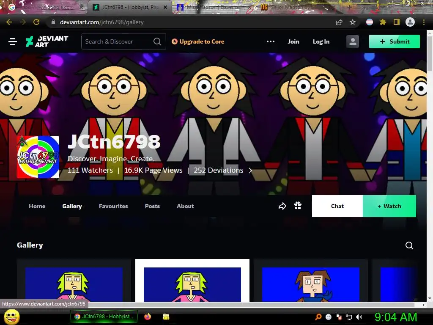Click the search magnifier in Search & Discover
The width and height of the screenshot is (433, 325).
tap(157, 41)
